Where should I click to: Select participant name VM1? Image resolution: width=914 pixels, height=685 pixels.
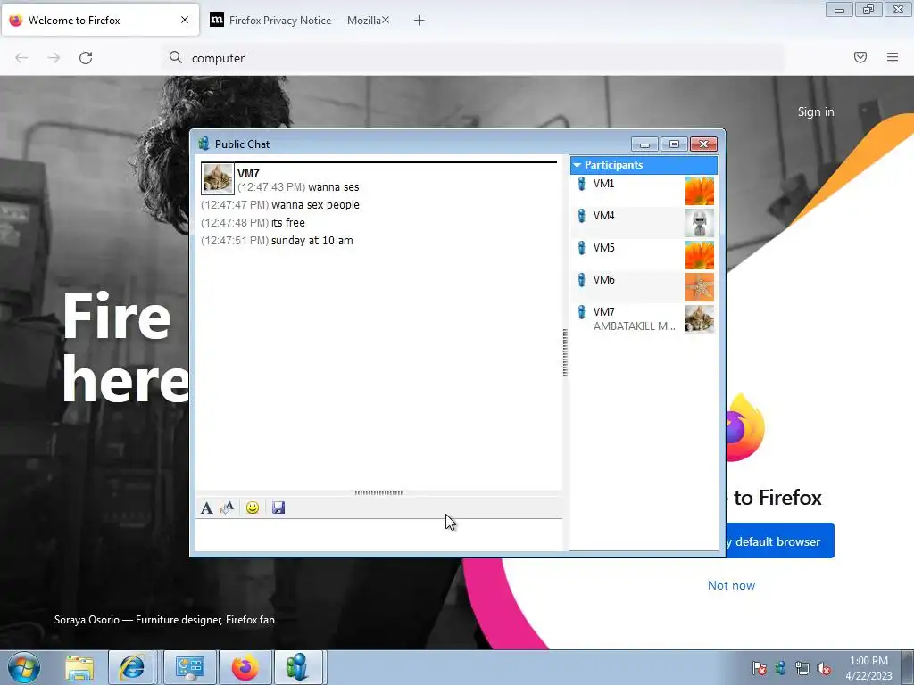click(604, 184)
